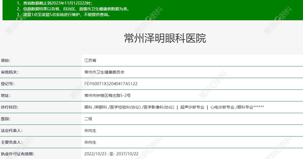Click the 主要负责人 label
Viewport: 303px width, 159px height.
pos(12,142)
